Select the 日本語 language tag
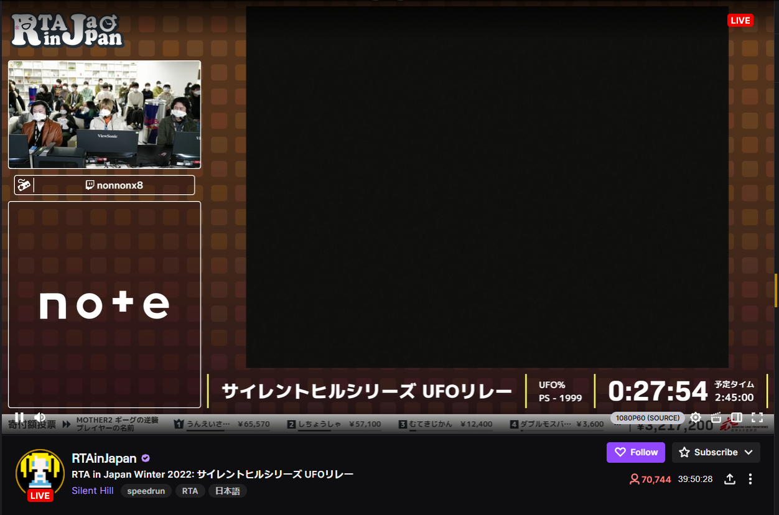779x515 pixels. click(227, 491)
